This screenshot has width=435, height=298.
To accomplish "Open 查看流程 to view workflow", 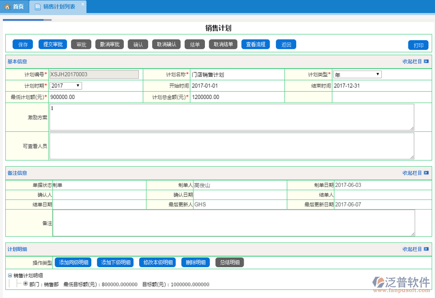I will (255, 44).
